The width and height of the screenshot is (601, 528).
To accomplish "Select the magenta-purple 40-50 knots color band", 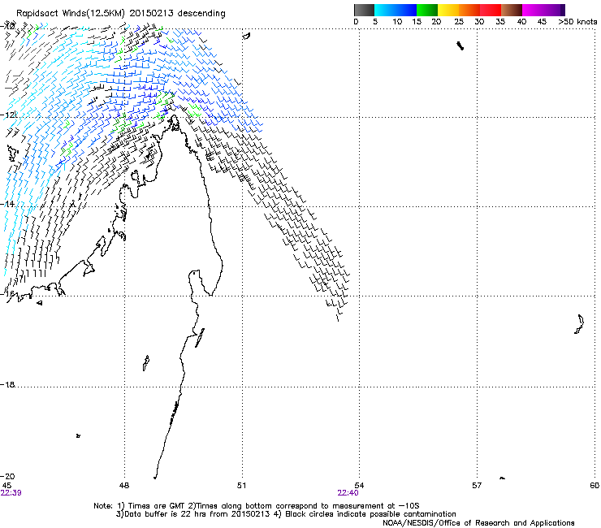I will [x=543, y=10].
